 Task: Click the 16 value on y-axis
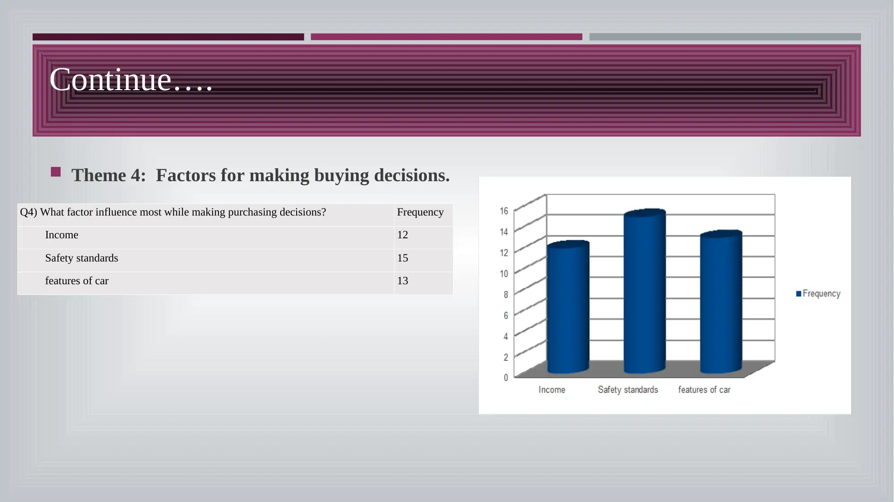click(504, 211)
